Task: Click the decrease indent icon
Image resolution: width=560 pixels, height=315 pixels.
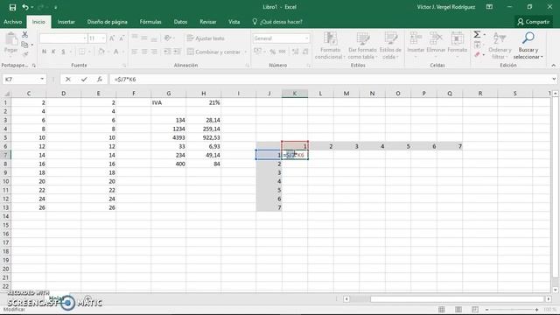Action: 167,52
